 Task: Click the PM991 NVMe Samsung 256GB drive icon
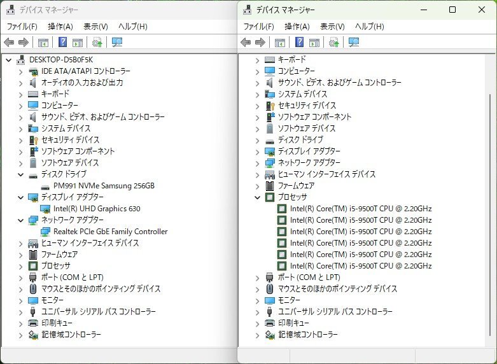tap(45, 186)
